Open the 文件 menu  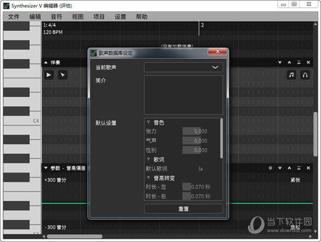click(14, 16)
